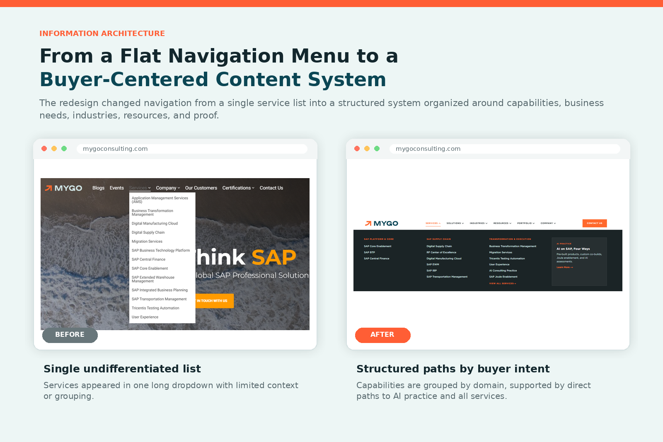The height and width of the screenshot is (442, 663).
Task: Collapse the Services dropdown in the Before navigation
Action: [x=140, y=188]
